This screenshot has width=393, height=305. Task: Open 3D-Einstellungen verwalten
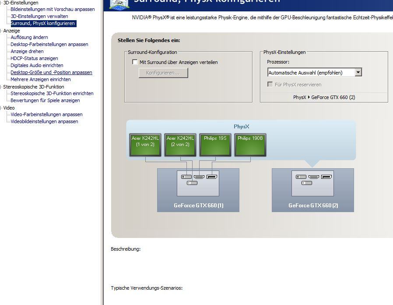click(39, 16)
